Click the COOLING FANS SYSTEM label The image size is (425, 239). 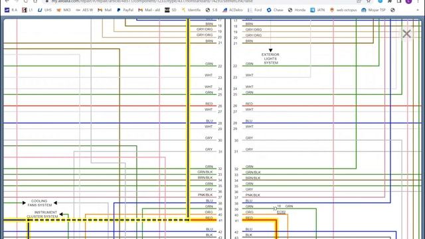pos(40,203)
